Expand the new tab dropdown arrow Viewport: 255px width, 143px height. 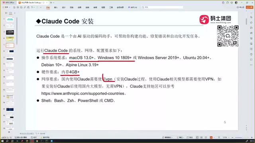point(54,3)
